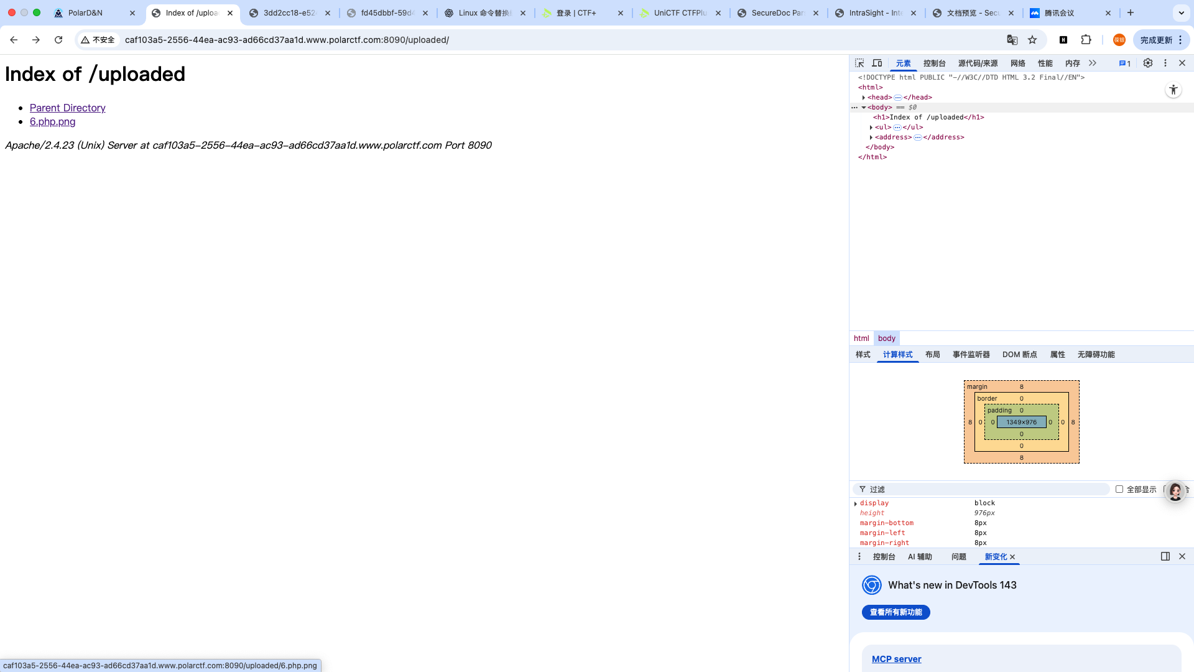Show more DevTools panels chevron
The height and width of the screenshot is (672, 1194).
tap(1093, 63)
